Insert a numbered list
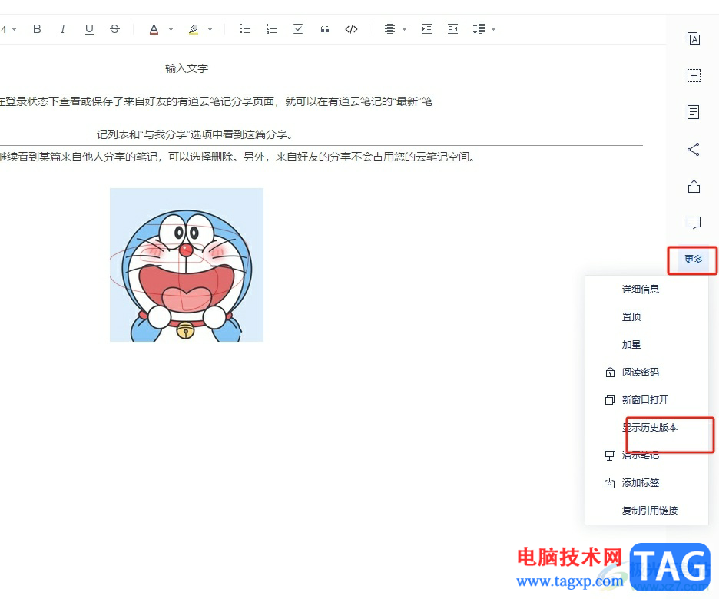 [x=271, y=29]
